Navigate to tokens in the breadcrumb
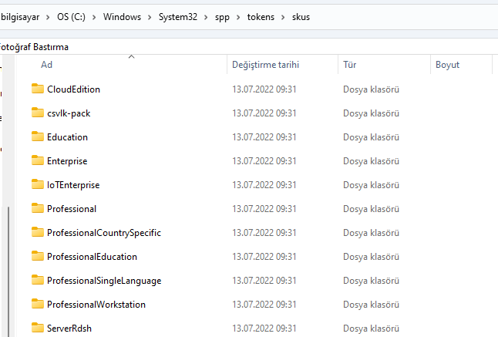The width and height of the screenshot is (498, 337). pos(261,17)
